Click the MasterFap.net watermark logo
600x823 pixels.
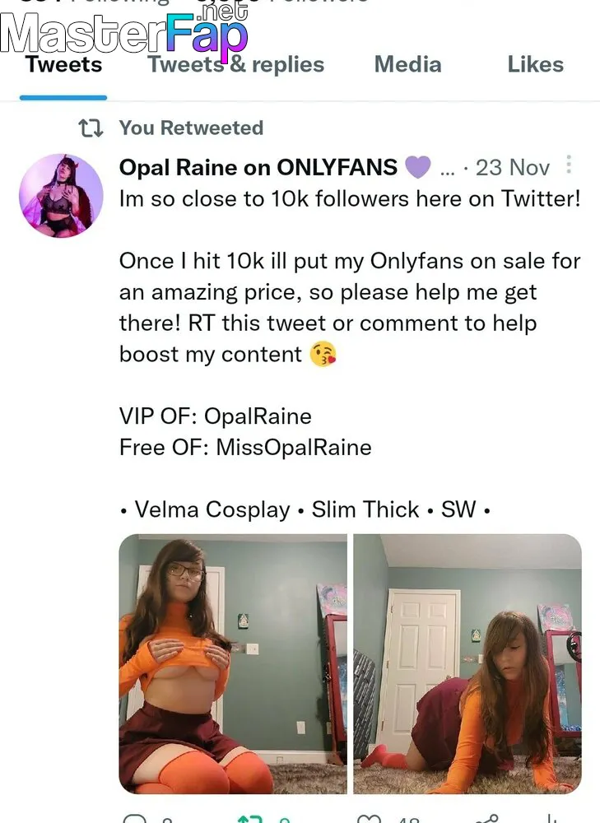[124, 30]
